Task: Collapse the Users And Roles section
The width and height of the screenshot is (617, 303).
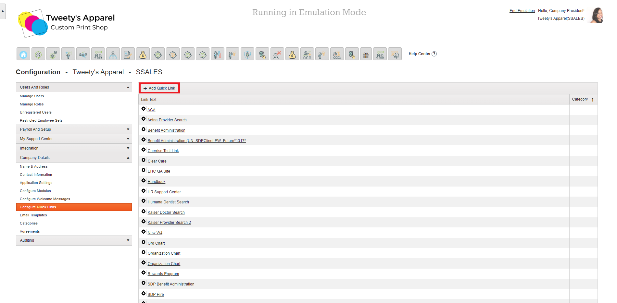Action: point(128,87)
